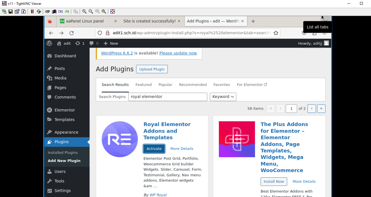Click the WordPress 6.6.2 link
The height and width of the screenshot is (197, 371).
point(117,53)
